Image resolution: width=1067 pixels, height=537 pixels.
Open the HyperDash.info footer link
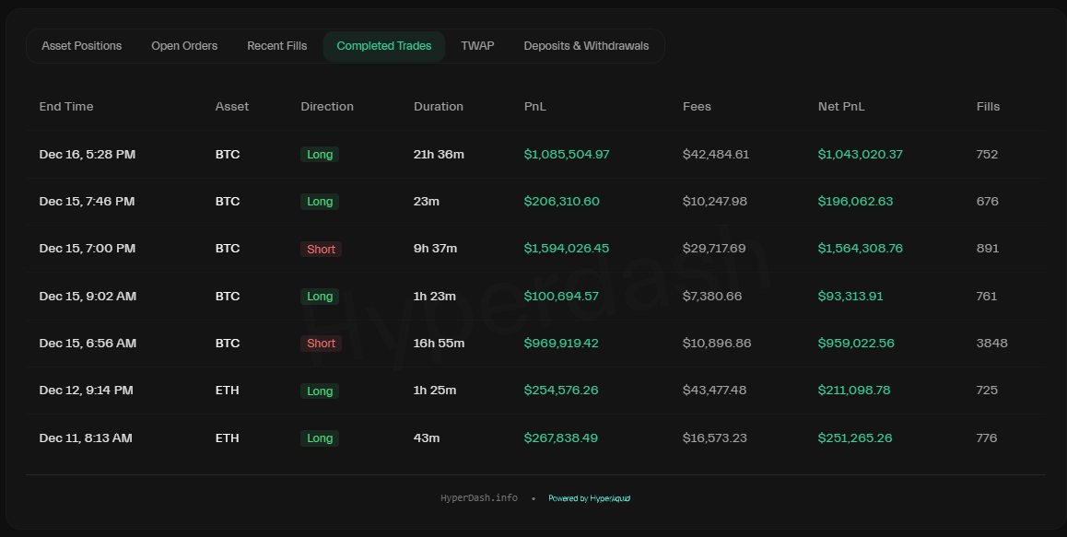click(478, 498)
